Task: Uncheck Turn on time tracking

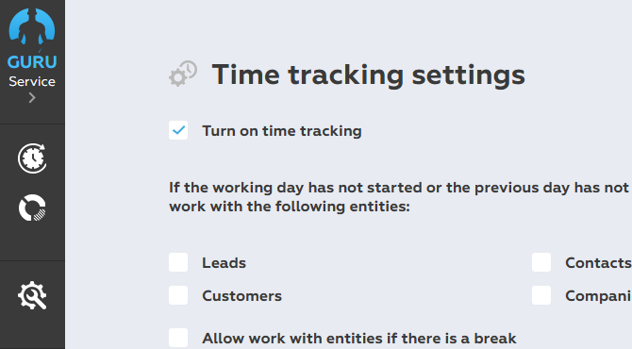Action: coord(178,130)
